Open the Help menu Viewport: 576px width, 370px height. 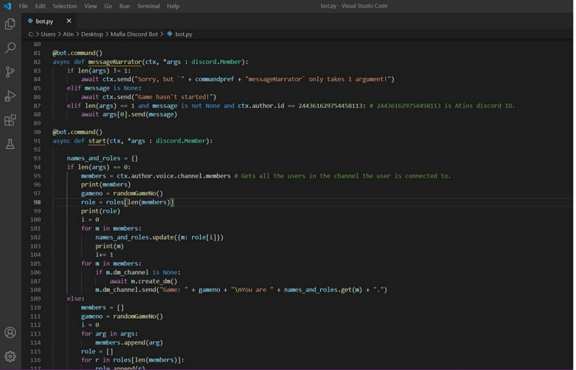point(173,6)
